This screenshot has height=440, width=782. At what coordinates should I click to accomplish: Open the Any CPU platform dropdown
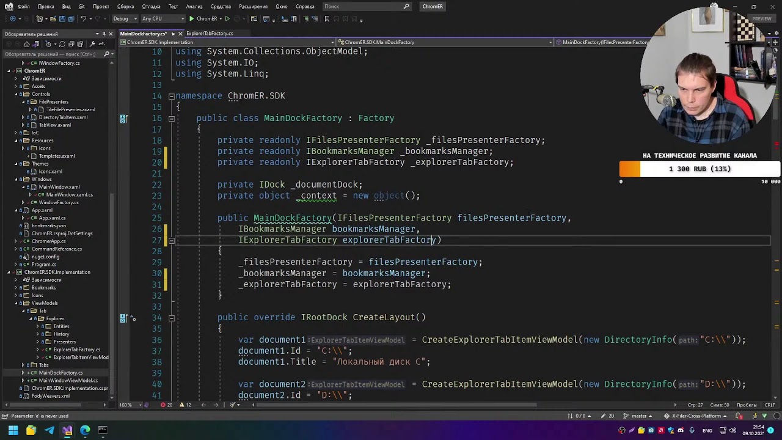tap(162, 19)
